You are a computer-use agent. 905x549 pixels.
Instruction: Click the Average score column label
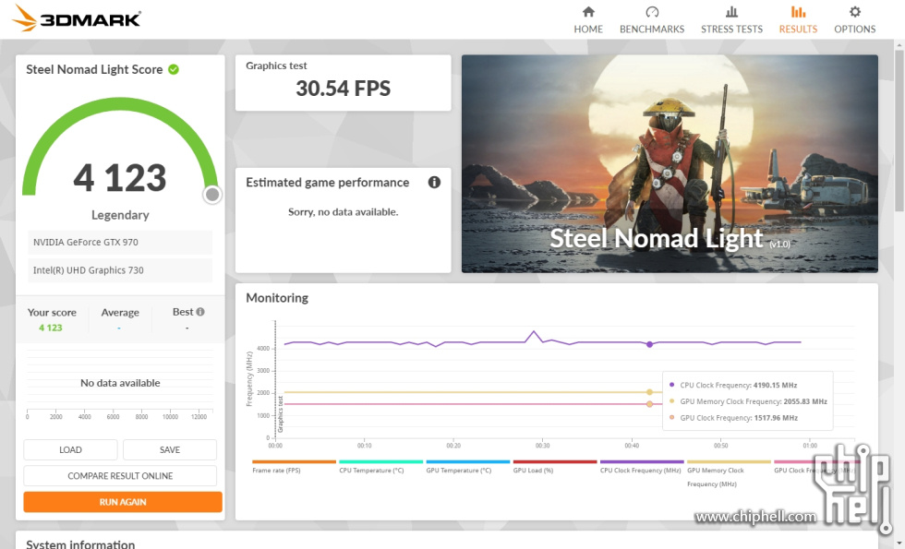tap(120, 313)
